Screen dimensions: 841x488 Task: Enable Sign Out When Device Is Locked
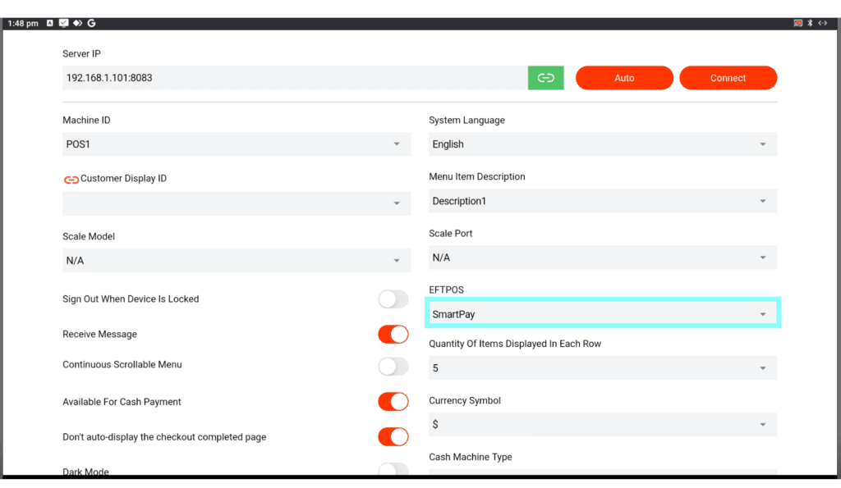point(393,299)
